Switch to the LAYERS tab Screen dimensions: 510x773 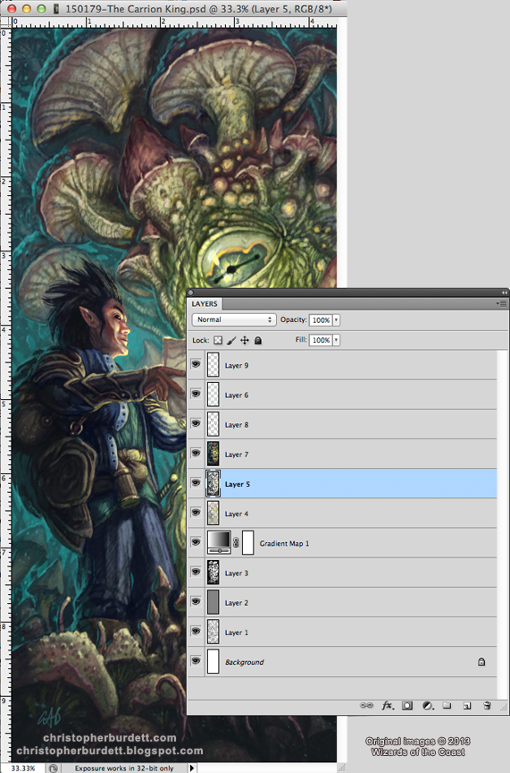[x=205, y=303]
